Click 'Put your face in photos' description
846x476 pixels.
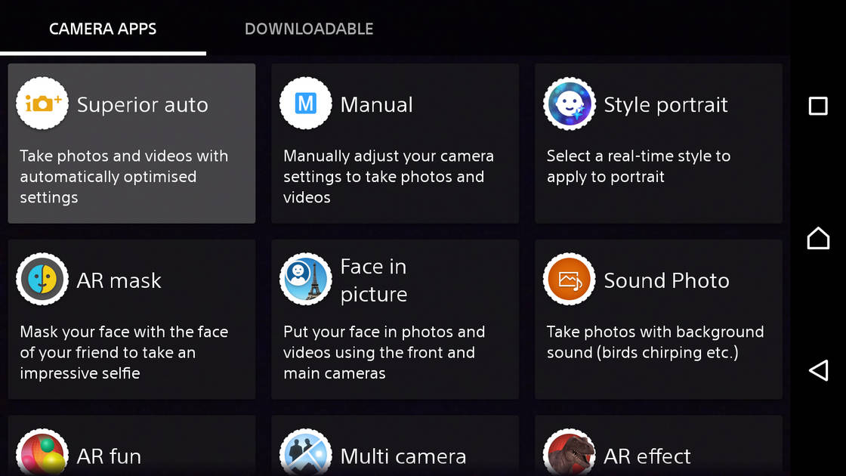384,352
